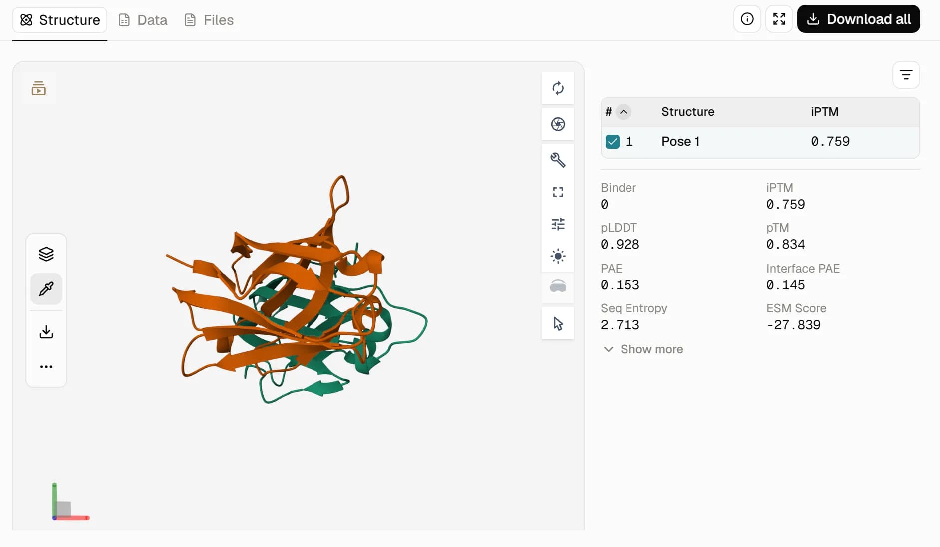Screen dimensions: 940x547
Task: Click the XYZ axis orientation gizmo
Action: (70, 502)
